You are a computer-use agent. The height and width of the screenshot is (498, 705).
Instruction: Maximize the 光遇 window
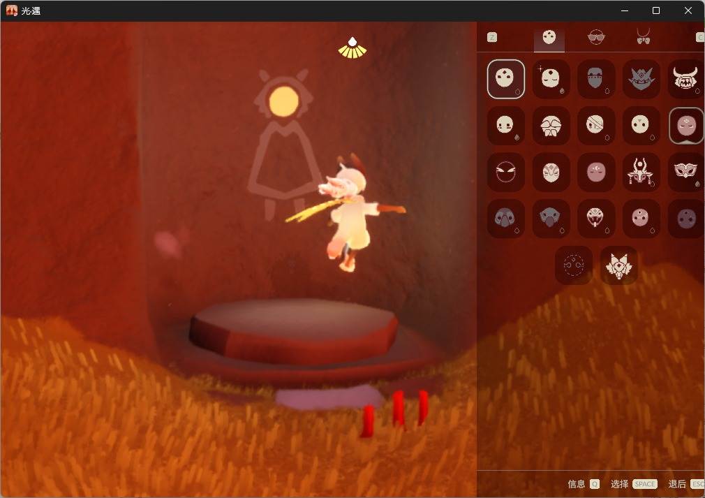coord(656,10)
